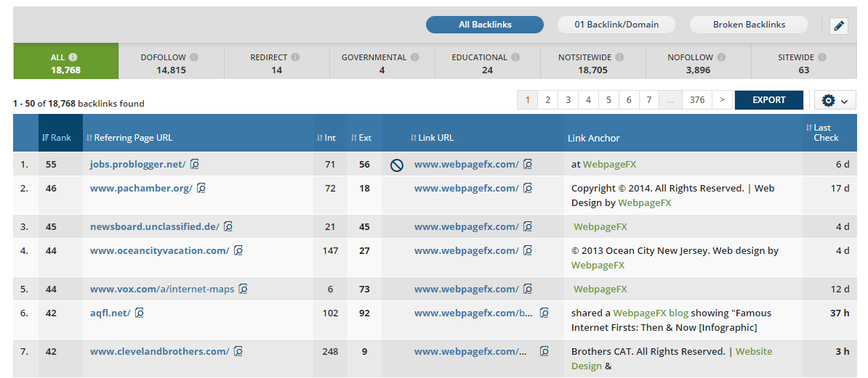Click info icon beside SITEWIDE
This screenshot has height=378, width=868.
click(823, 57)
